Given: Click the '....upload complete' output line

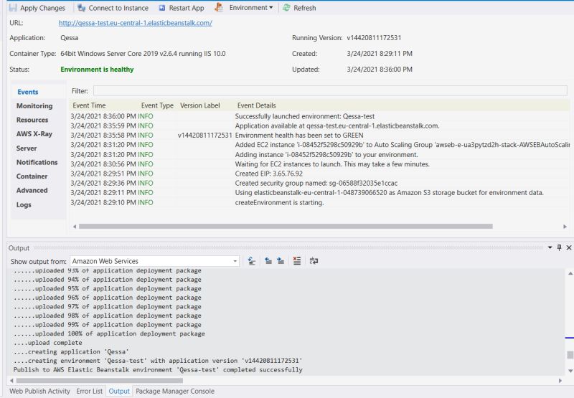Looking at the screenshot, I should [x=48, y=343].
